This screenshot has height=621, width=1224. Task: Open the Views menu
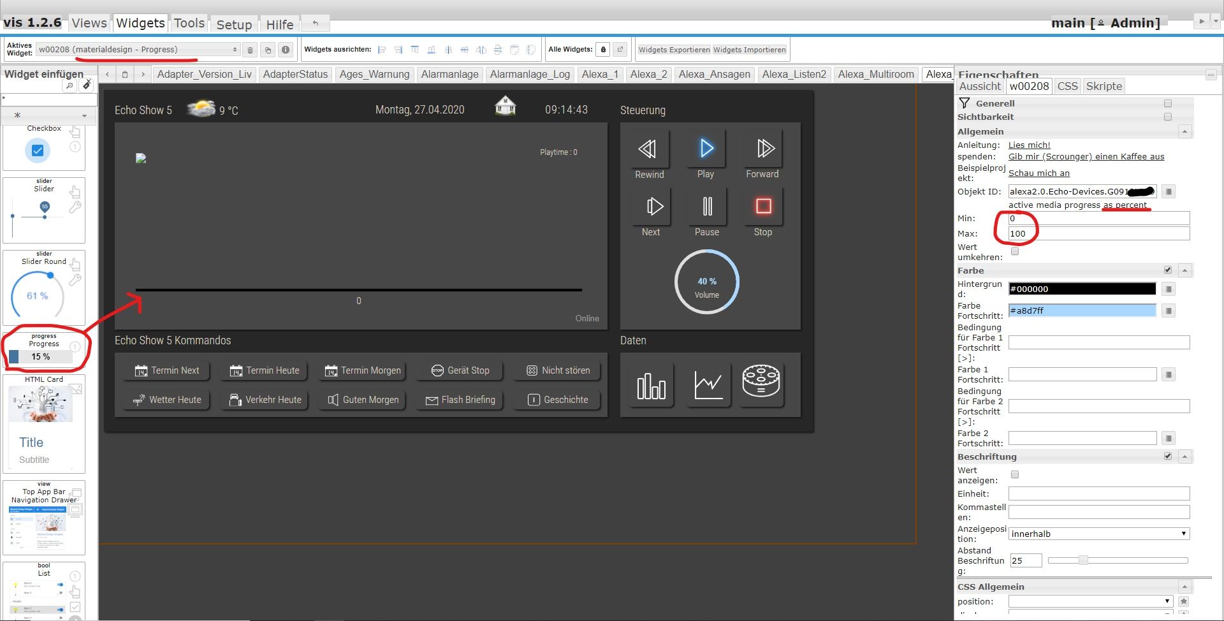coord(89,23)
